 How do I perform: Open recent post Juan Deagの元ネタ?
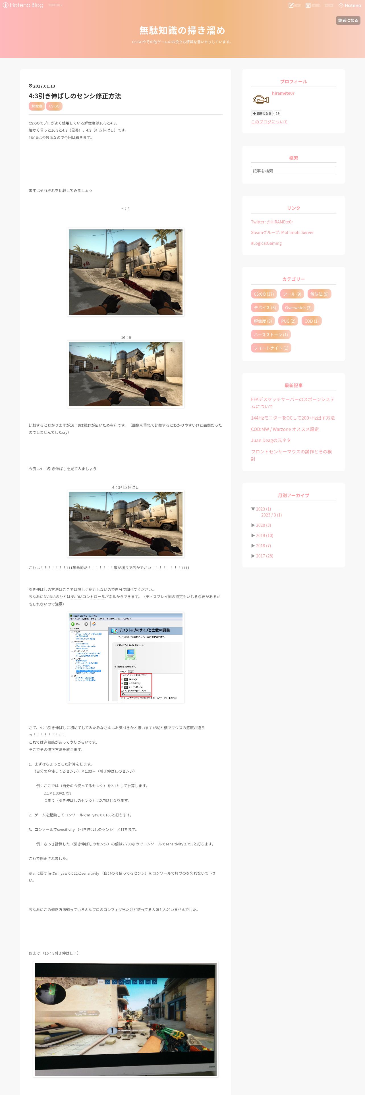[x=271, y=440]
